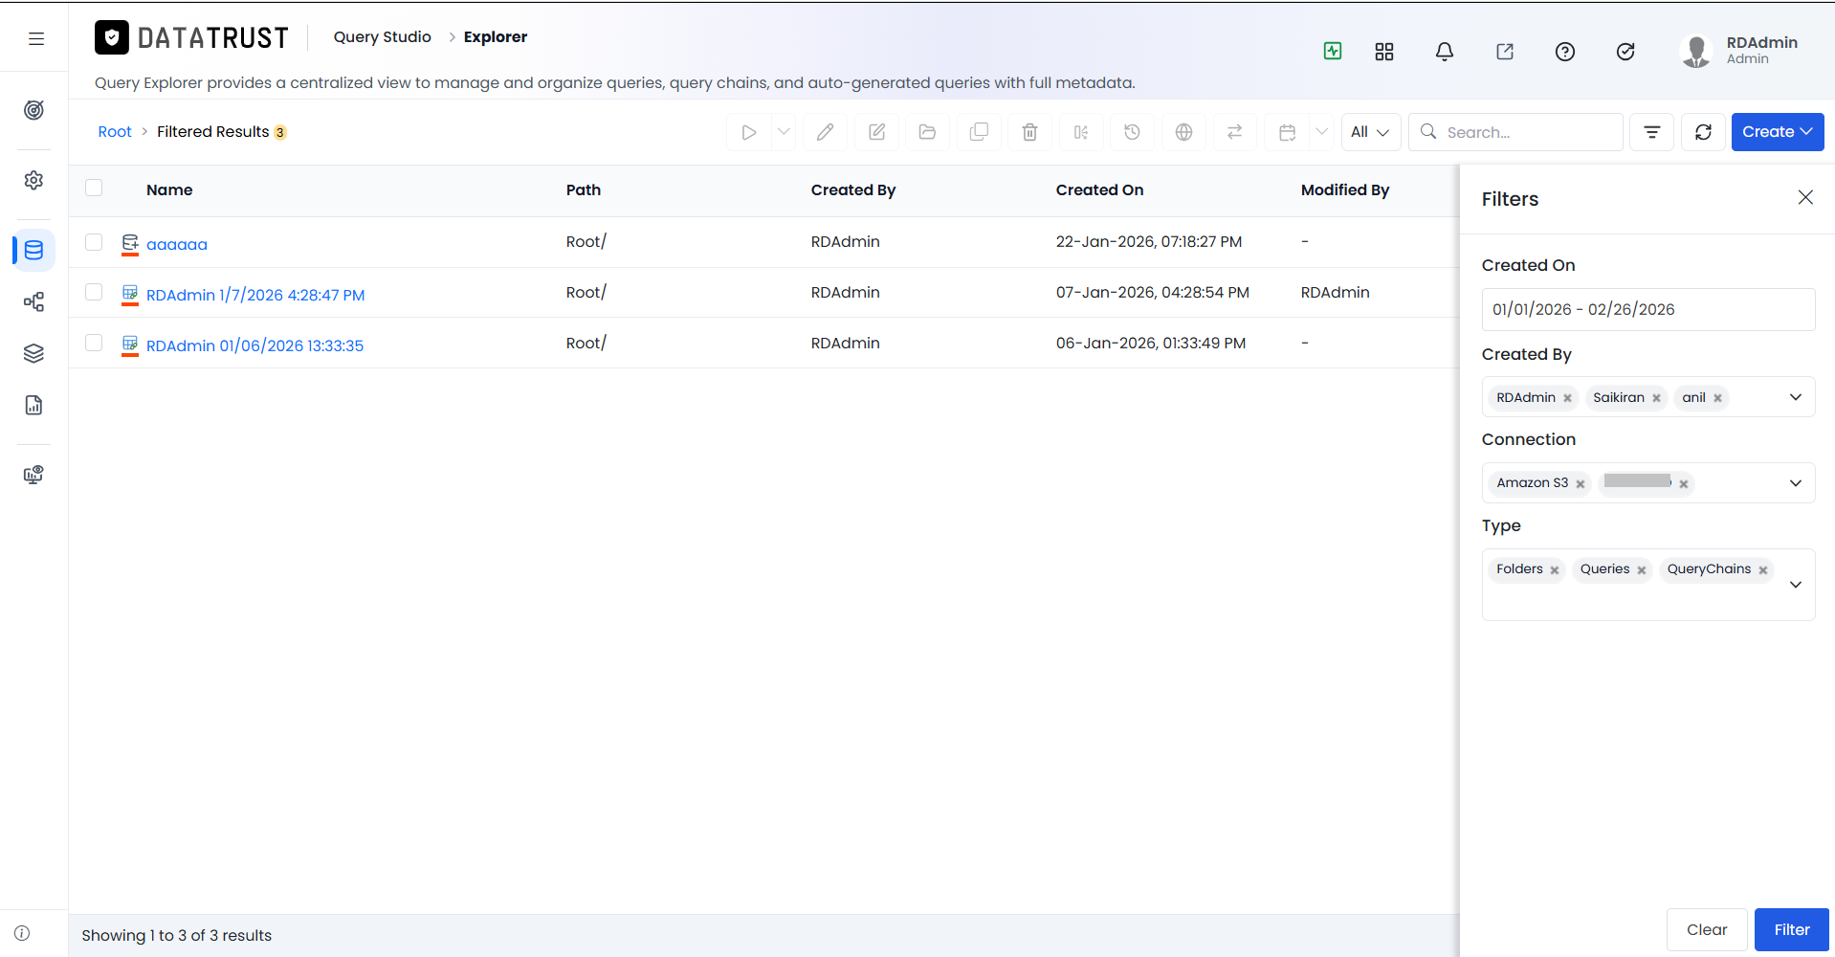Click the open folder toolbar icon
Image resolution: width=1835 pixels, height=957 pixels.
[927, 132]
